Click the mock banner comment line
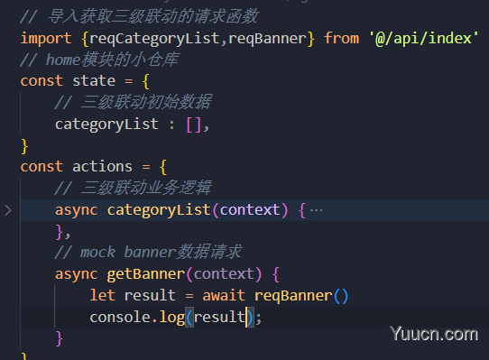 click(148, 252)
